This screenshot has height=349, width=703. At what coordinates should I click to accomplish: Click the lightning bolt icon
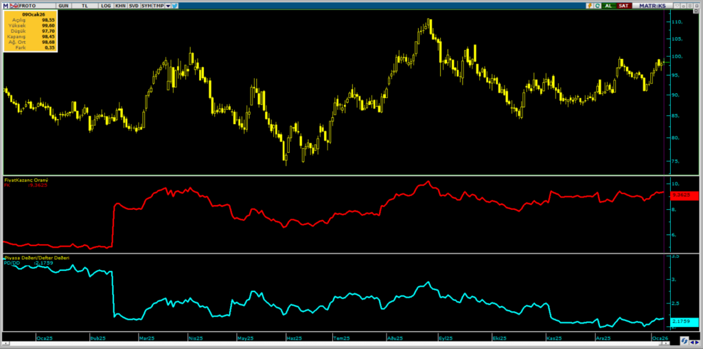(589, 5)
